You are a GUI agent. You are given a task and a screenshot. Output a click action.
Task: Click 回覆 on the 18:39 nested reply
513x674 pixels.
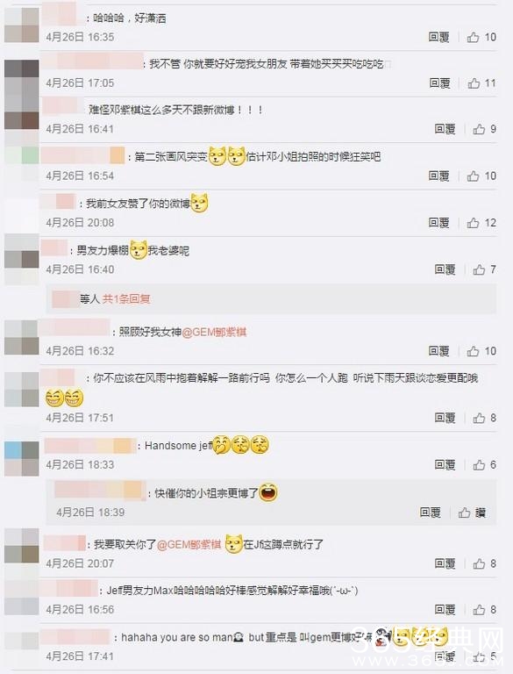point(430,513)
